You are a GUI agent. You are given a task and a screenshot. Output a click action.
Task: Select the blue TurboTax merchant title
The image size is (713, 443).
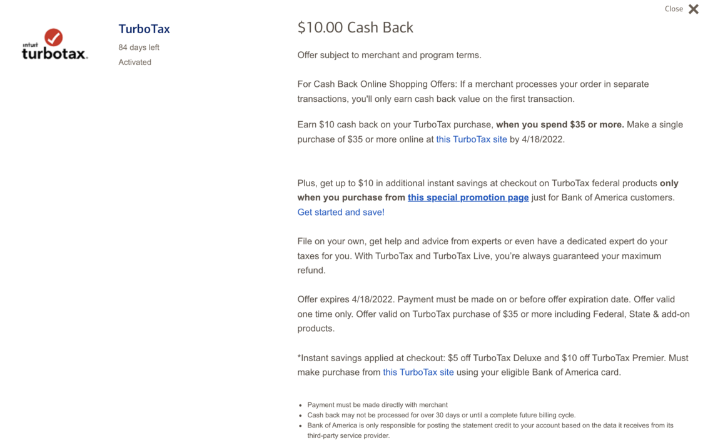click(144, 29)
